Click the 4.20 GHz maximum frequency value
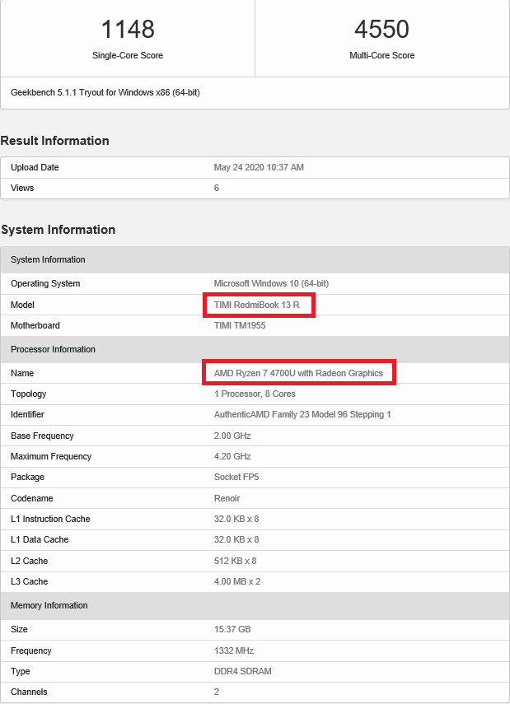Screen dimensions: 510x704 [232, 457]
